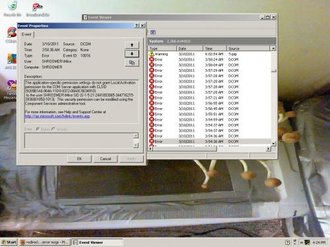The image size is (330, 247).
Task: Click the Cancel button
Action: coord(106,159)
